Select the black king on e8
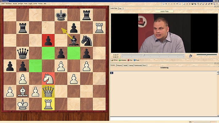This screenshot has height=123, width=219. tap(61, 15)
